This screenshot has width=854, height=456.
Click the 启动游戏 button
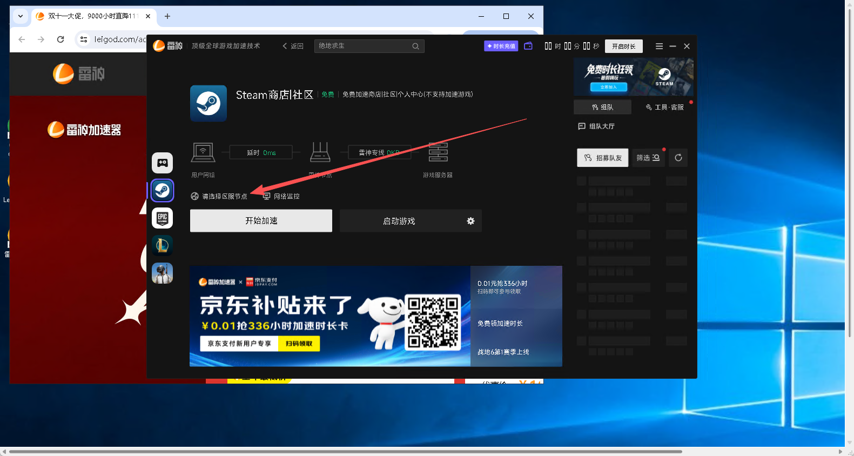(399, 221)
